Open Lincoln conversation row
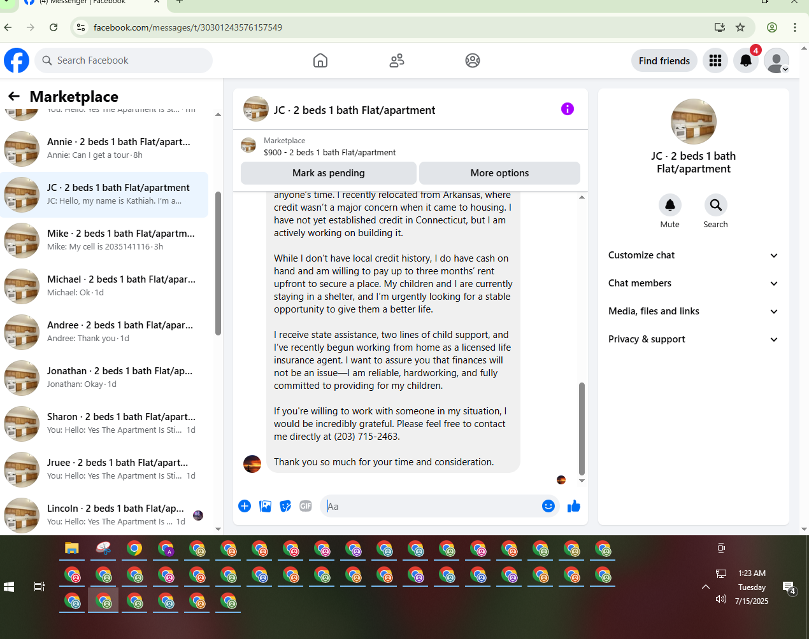Viewport: 809px width, 639px height. pos(104,515)
